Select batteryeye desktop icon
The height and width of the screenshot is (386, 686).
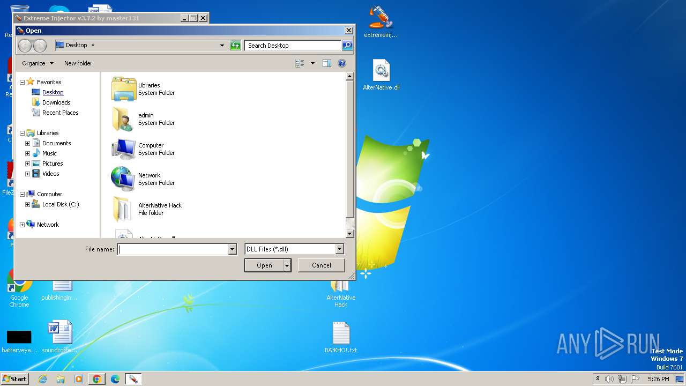[19, 341]
